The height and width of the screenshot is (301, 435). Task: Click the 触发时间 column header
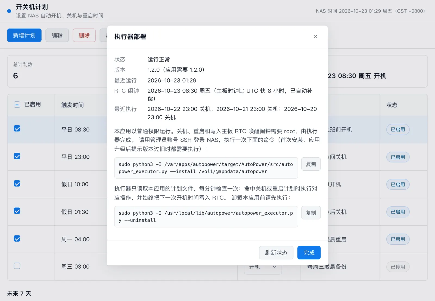(x=72, y=105)
